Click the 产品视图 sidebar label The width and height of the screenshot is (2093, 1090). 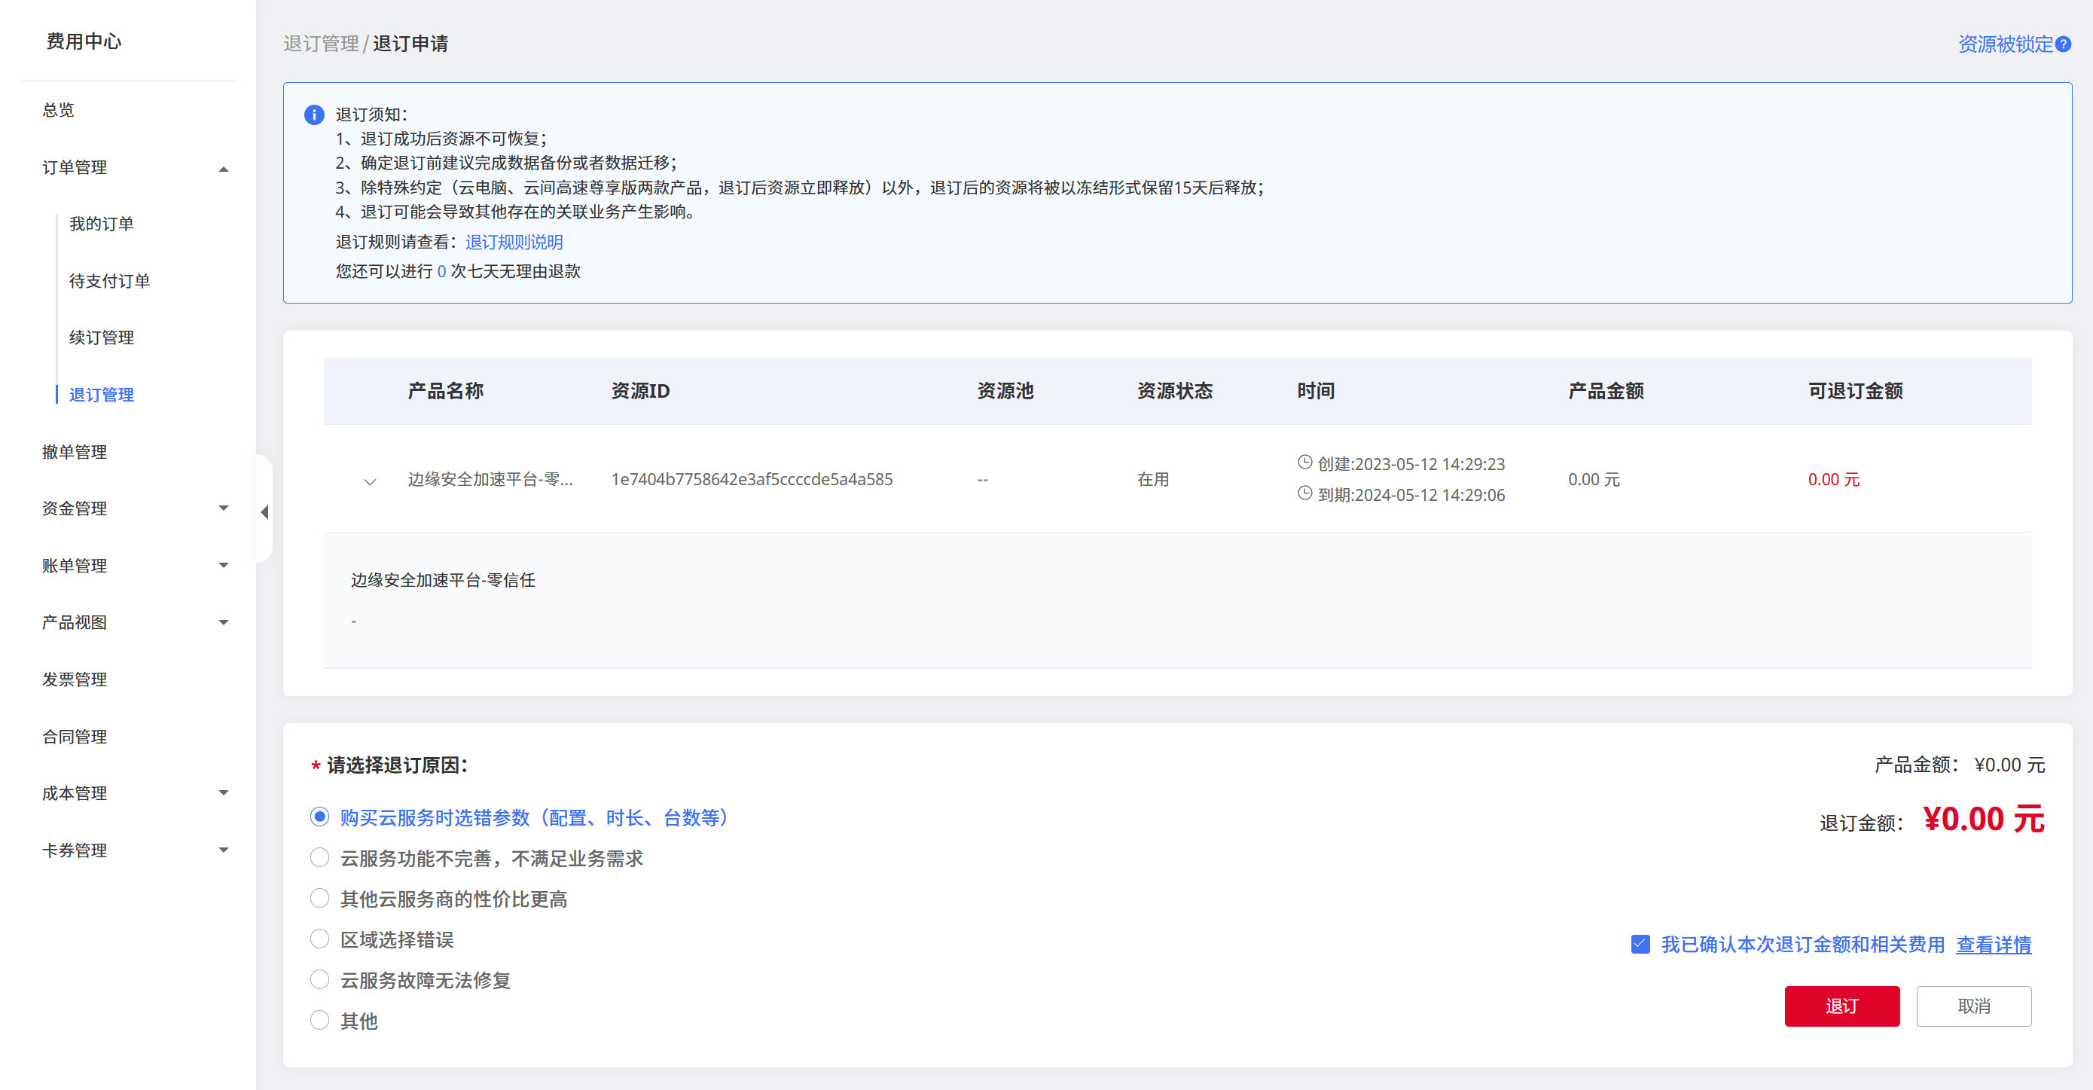point(74,621)
